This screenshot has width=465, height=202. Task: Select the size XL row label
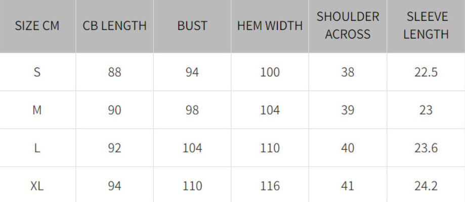(37, 186)
